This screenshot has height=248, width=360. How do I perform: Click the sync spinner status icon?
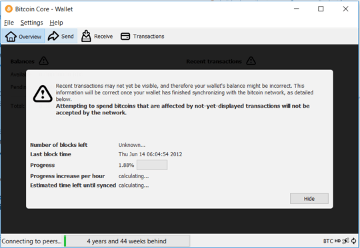tap(353, 241)
